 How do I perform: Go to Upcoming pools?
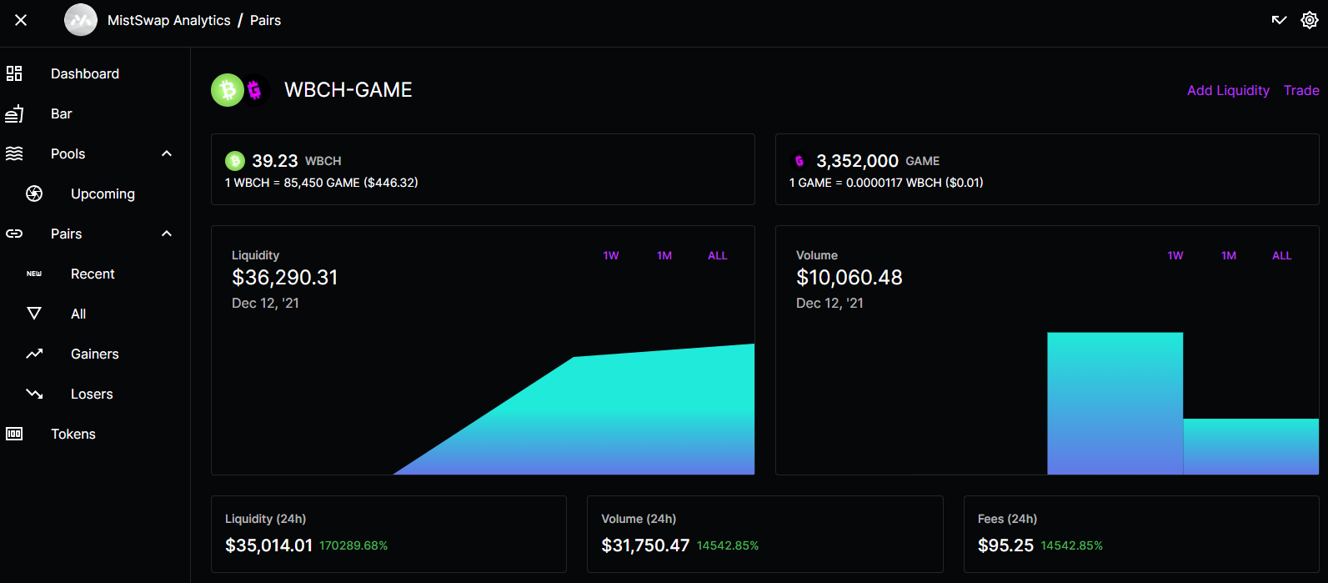103,193
